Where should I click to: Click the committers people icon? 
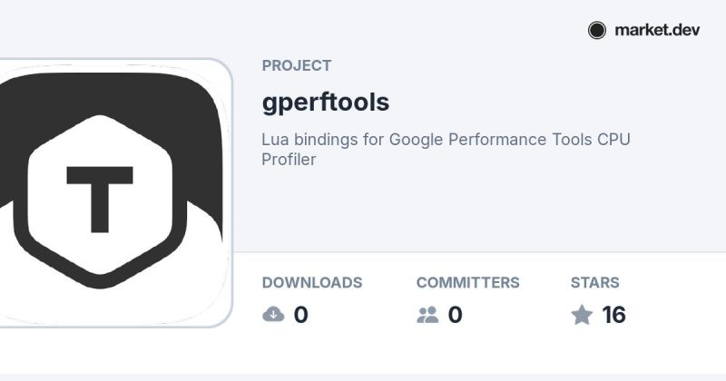[x=427, y=315]
